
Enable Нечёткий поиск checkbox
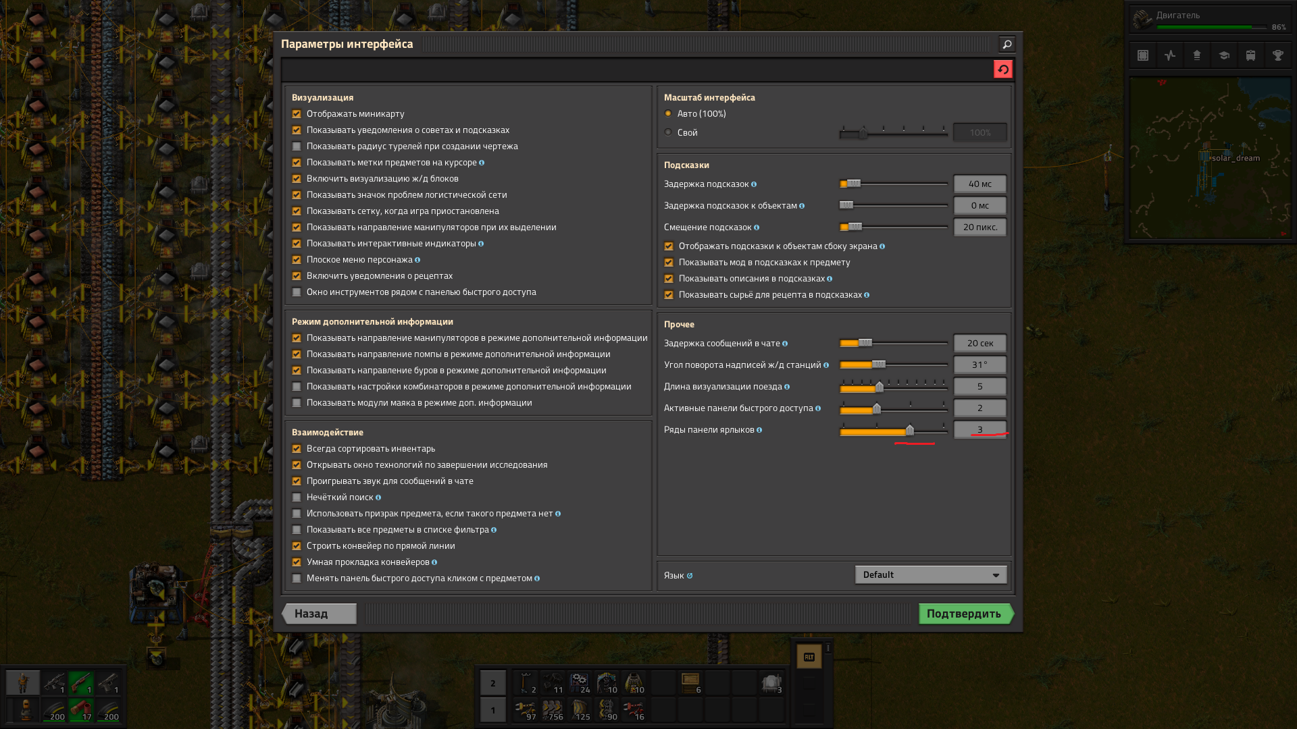point(297,497)
